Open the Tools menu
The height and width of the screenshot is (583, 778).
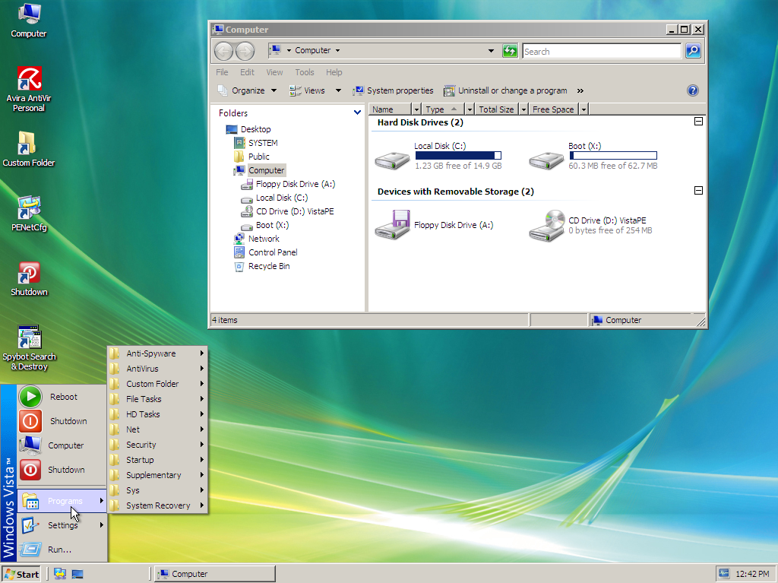(x=304, y=72)
